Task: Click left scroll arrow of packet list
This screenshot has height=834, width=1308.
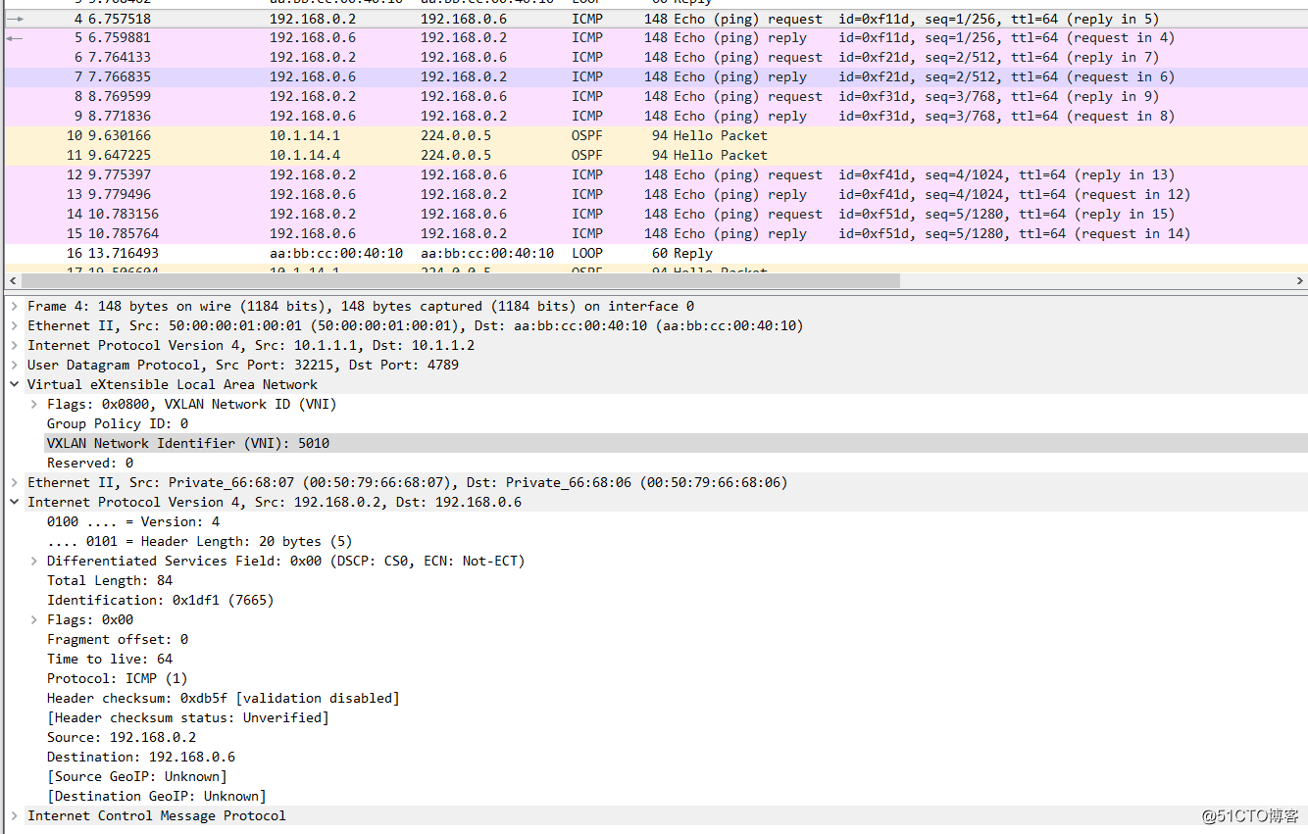Action: pos(11,280)
